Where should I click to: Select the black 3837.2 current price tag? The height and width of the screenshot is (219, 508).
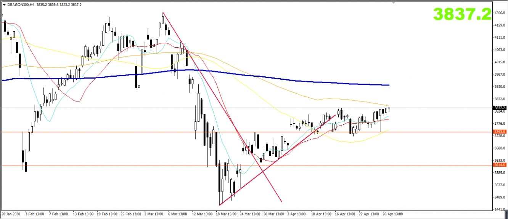[x=499, y=108]
